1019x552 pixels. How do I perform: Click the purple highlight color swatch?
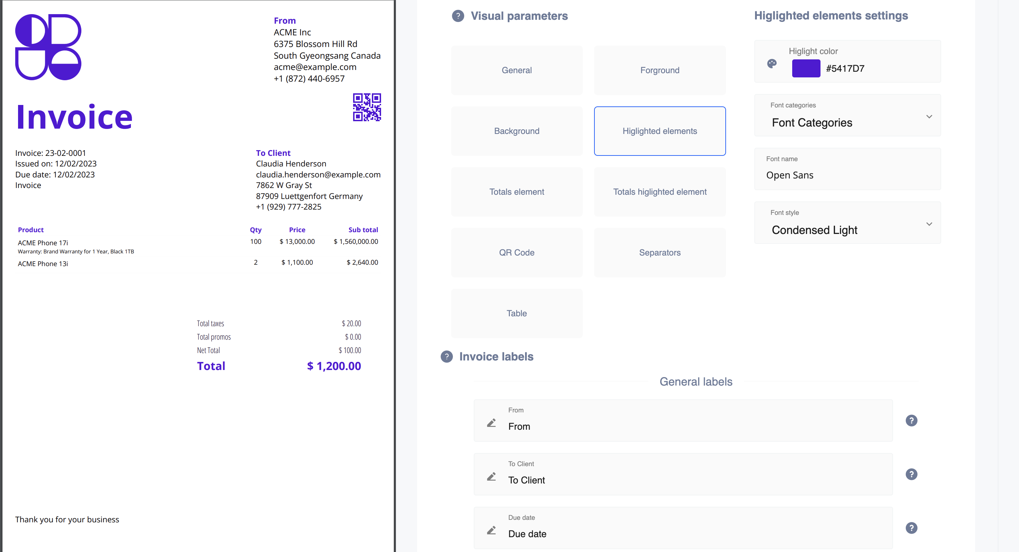806,68
